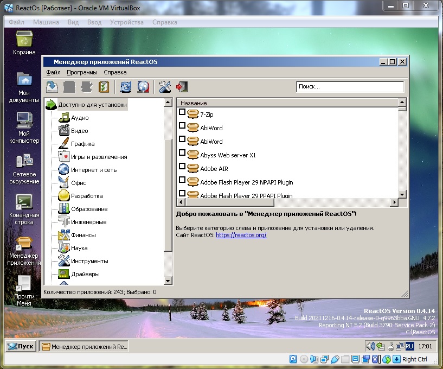Choose the Драйверы category

[85, 274]
